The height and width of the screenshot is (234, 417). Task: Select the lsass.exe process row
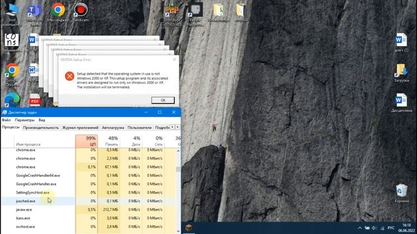[x=89, y=218]
